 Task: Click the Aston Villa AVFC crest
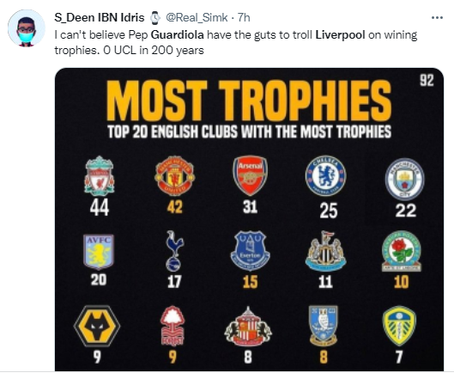pyautogui.click(x=99, y=252)
